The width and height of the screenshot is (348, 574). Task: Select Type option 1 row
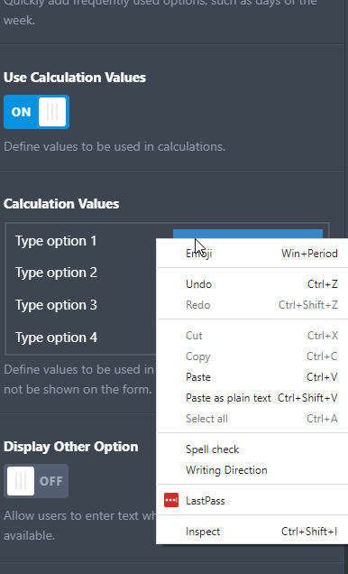pyautogui.click(x=56, y=241)
